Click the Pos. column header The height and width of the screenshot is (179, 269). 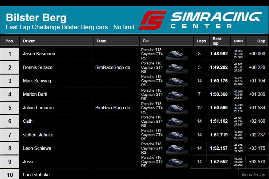pos(10,41)
